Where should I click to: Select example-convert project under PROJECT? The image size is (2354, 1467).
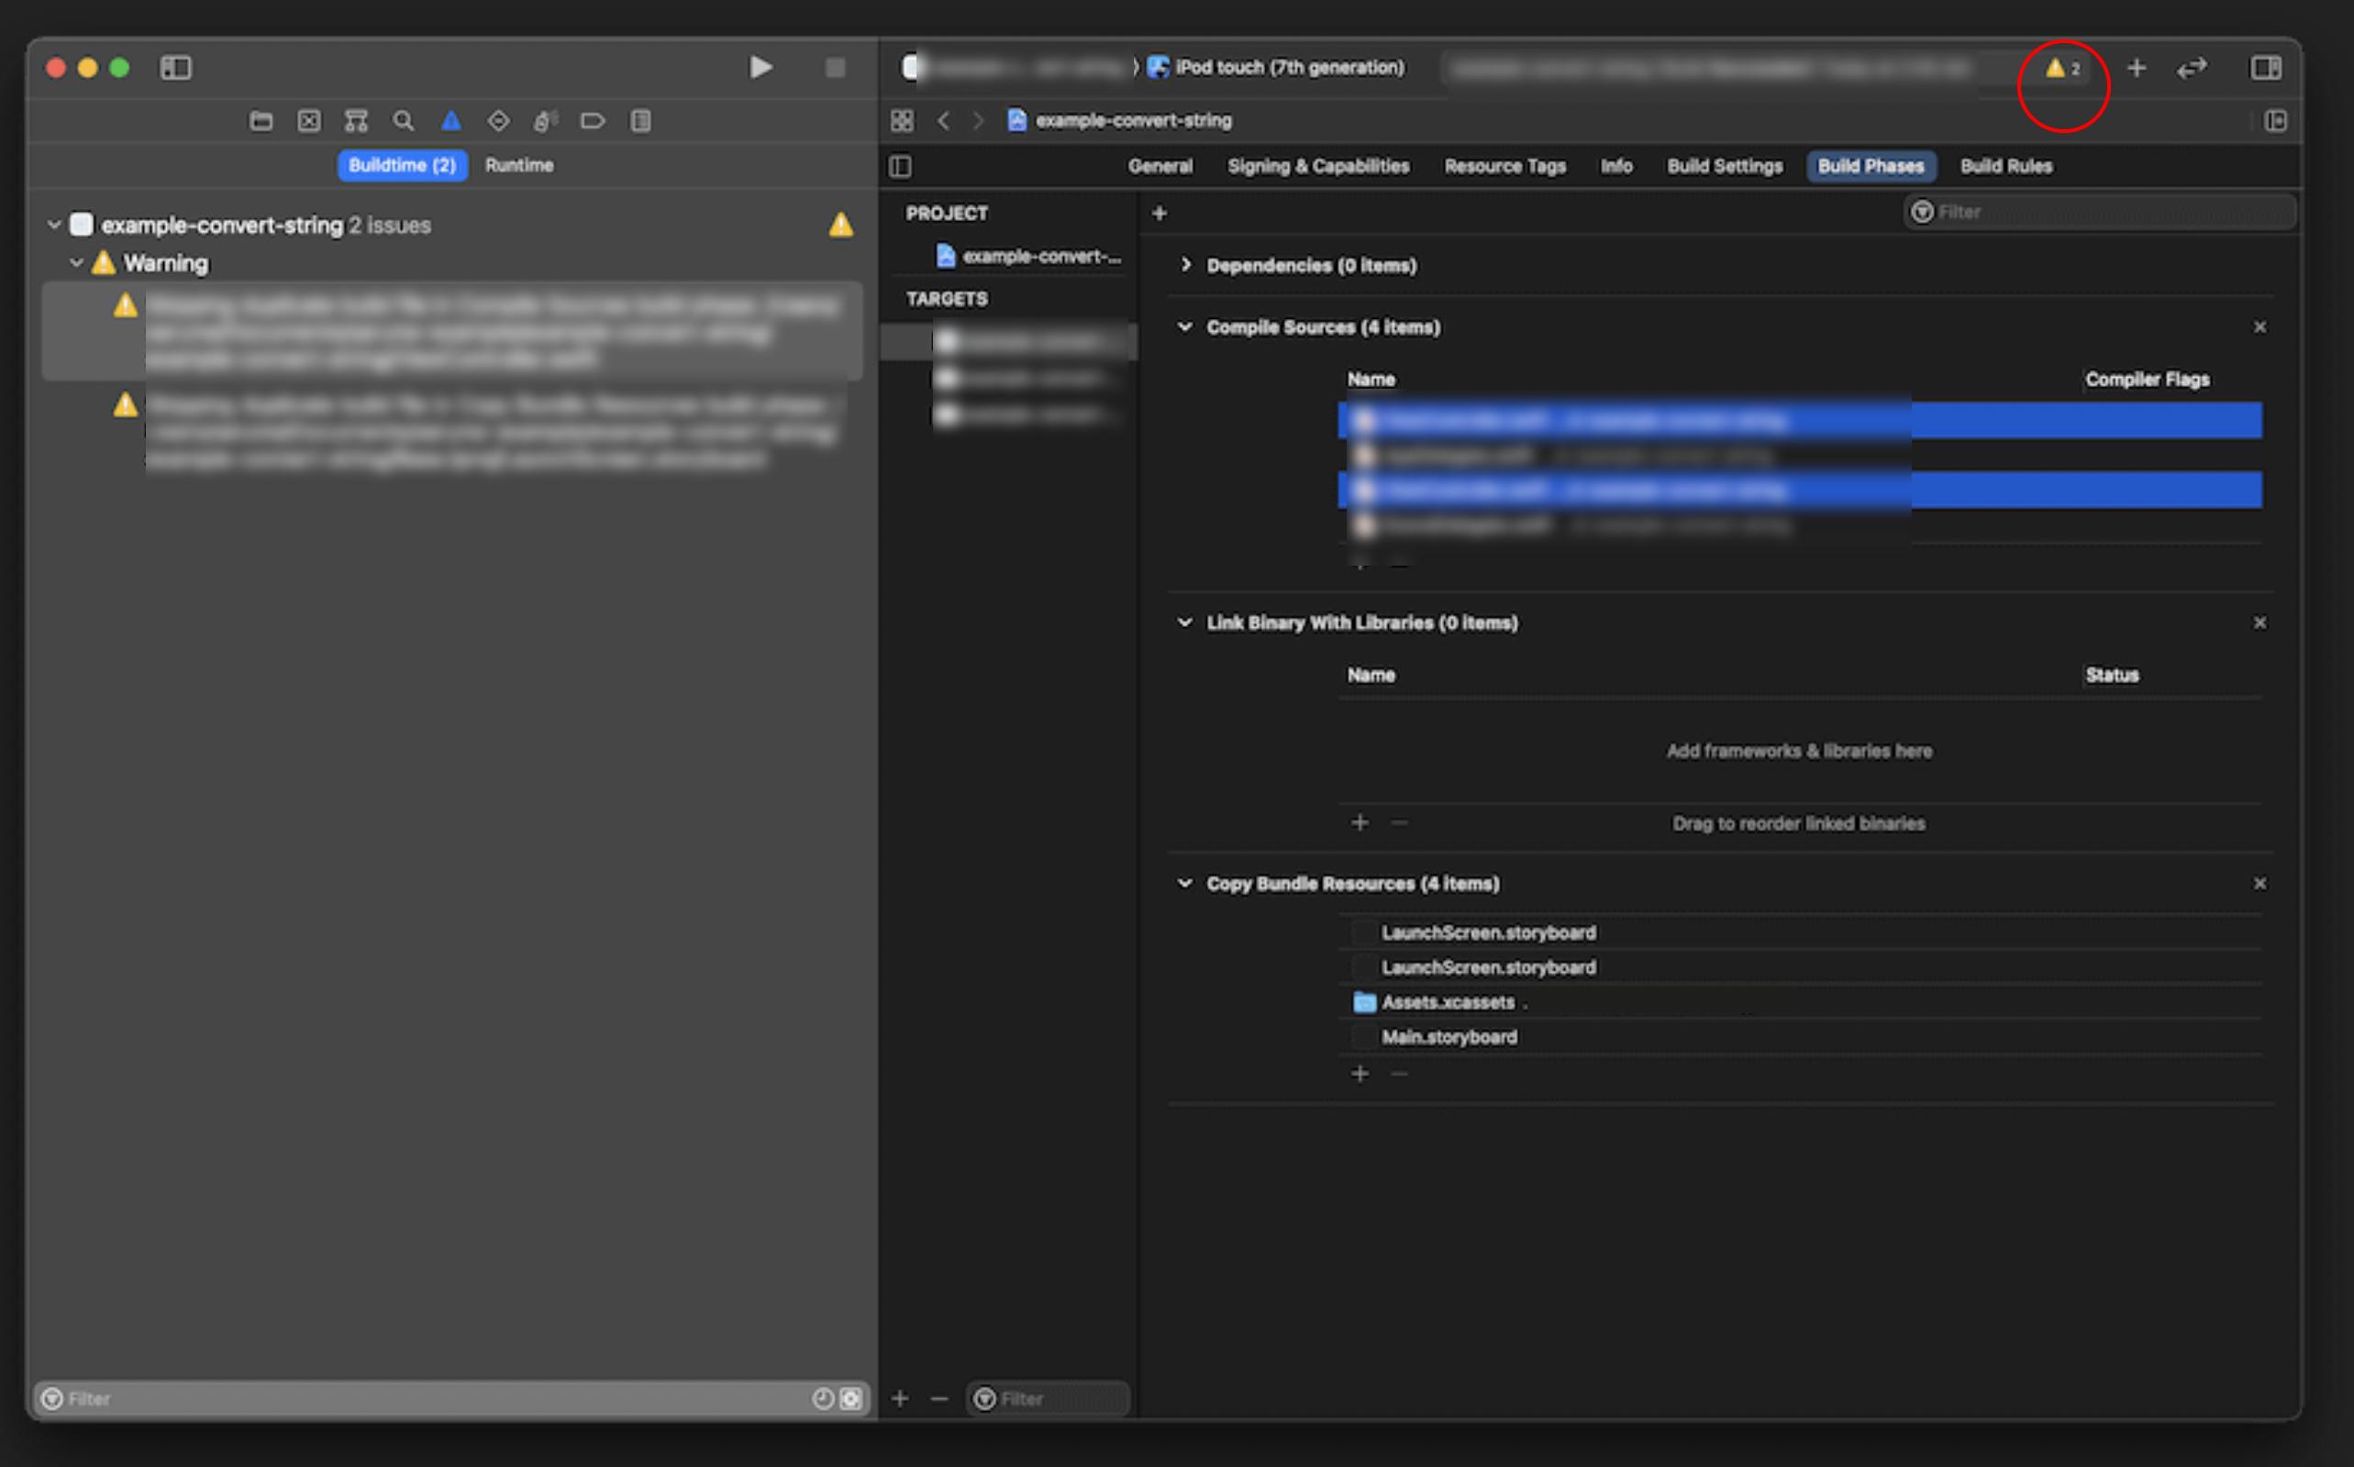1029,256
